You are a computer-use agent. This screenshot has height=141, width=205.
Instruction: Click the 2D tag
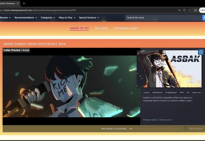pyautogui.click(x=188, y=93)
